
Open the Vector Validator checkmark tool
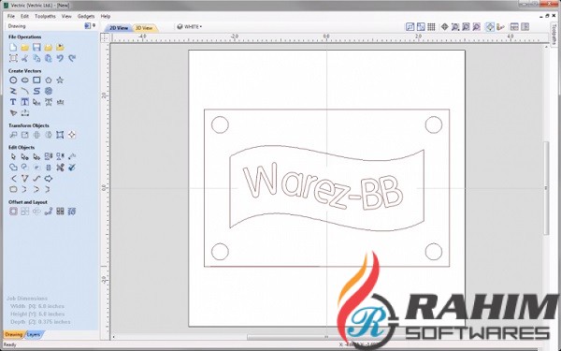point(72,168)
